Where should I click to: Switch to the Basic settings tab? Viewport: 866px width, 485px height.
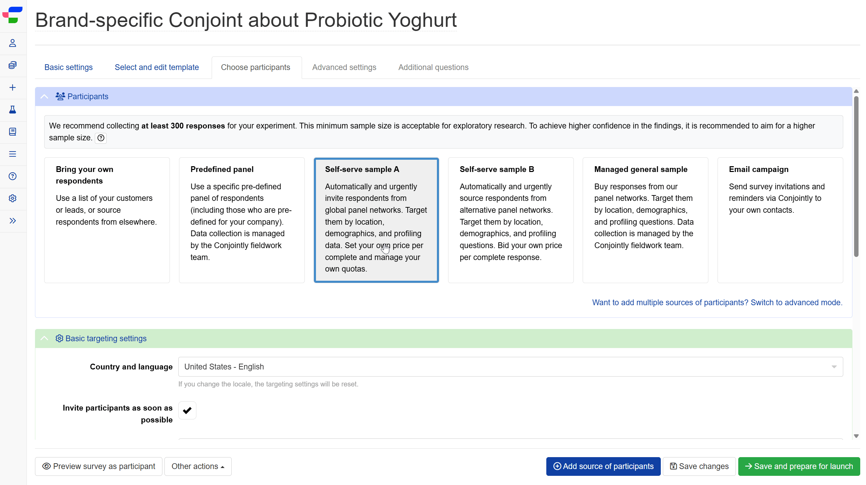click(x=69, y=67)
